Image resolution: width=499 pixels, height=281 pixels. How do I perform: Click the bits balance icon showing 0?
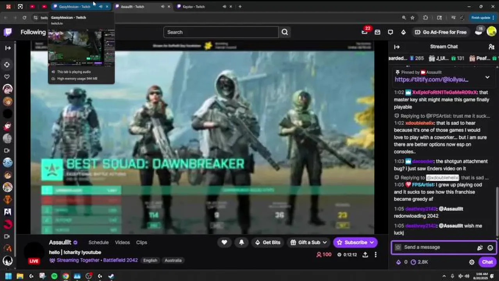click(x=401, y=262)
